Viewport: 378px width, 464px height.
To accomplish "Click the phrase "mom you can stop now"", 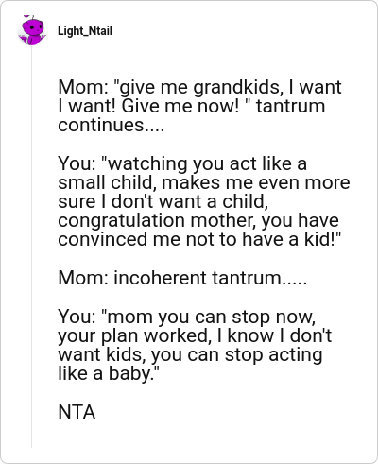I will click(x=210, y=317).
